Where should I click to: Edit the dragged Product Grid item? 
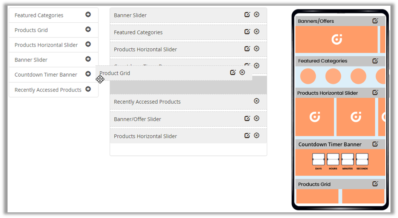point(233,73)
